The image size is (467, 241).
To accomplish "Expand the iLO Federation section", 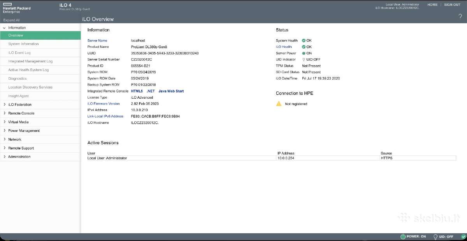I will coord(4,105).
